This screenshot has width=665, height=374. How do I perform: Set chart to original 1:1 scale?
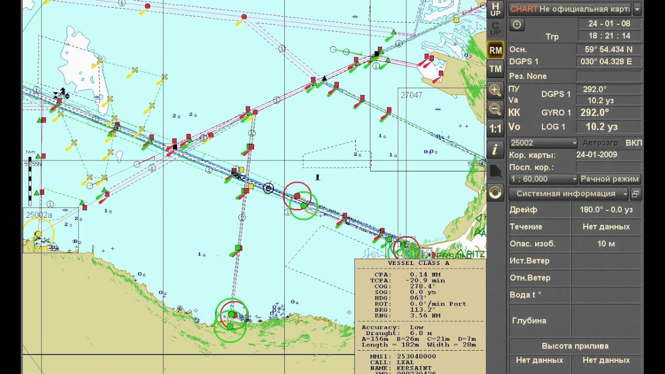coord(496,129)
